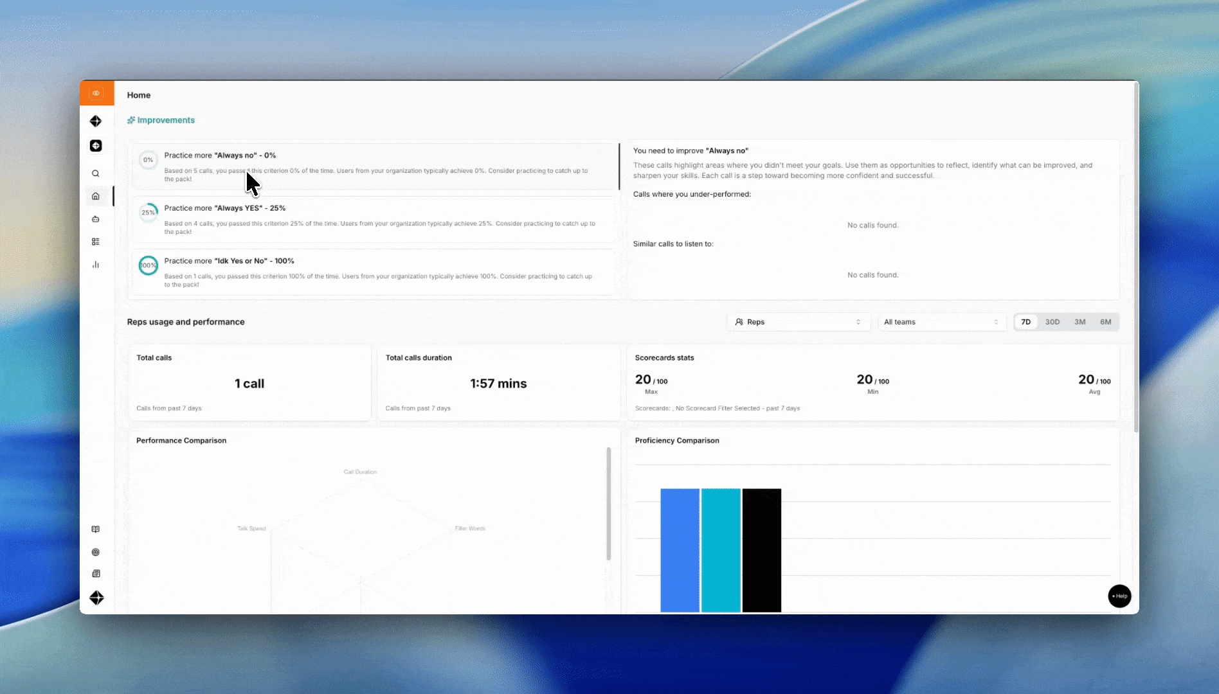Click the 0% progress ring for Always no
The image size is (1219, 694).
point(149,160)
